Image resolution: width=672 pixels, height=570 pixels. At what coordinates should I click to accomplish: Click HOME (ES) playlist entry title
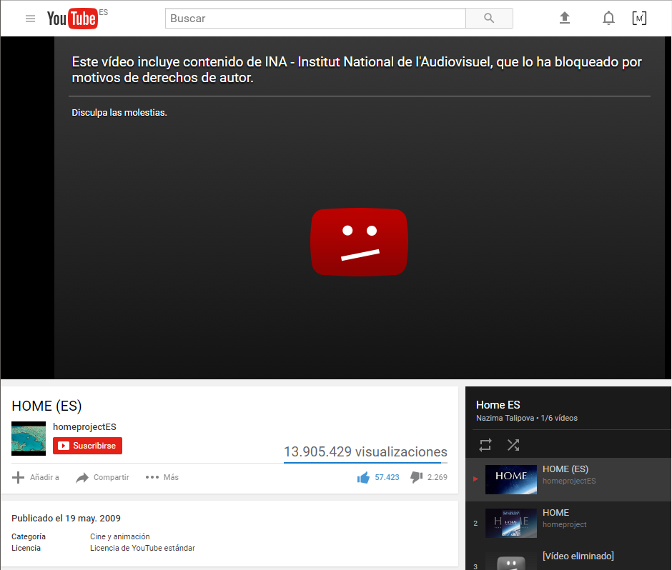565,469
